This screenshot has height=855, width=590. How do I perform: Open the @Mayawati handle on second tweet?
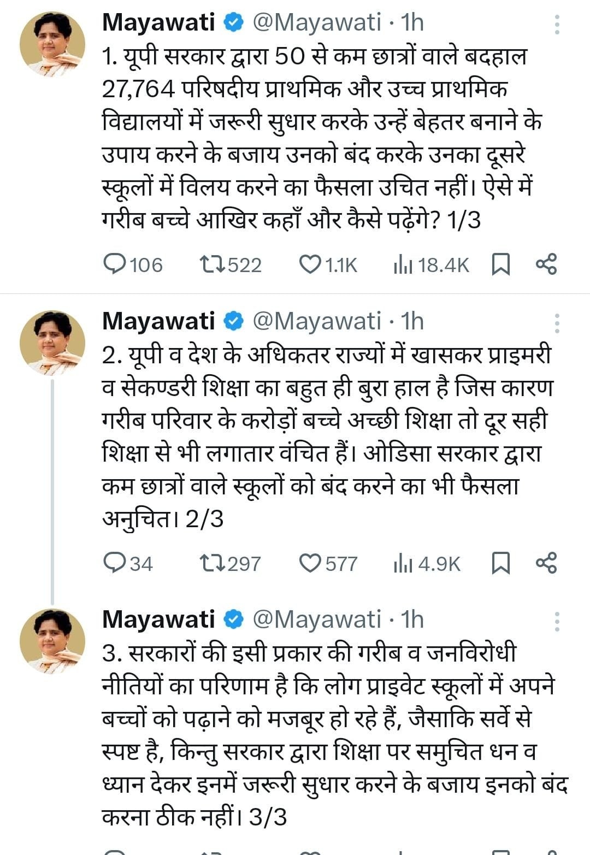pyautogui.click(x=316, y=321)
